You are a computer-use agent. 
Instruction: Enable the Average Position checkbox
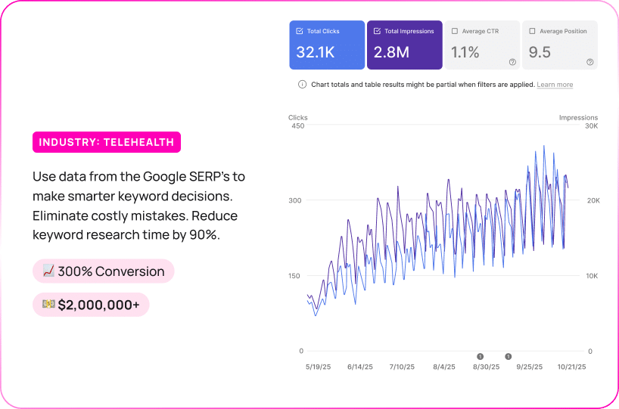[x=532, y=32]
